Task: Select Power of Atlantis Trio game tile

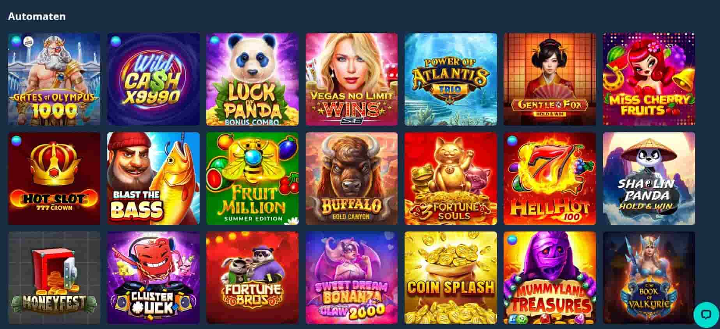Action: point(451,79)
